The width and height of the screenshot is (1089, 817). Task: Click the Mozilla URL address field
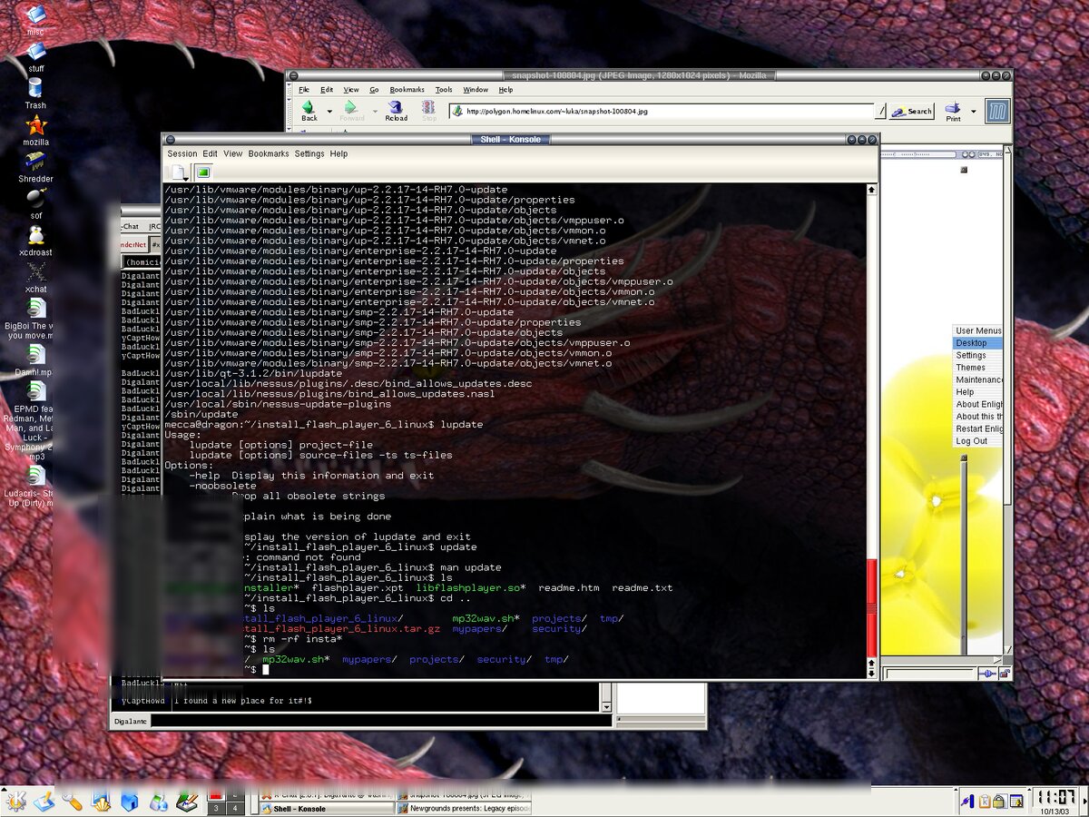(x=663, y=111)
